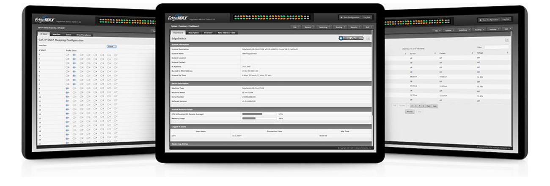Select traffic class 0 for IP DSCP 0
550x186 pixels.
(67, 55)
